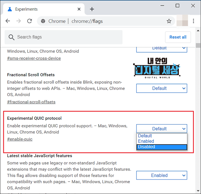Open the #sms-receiver-cross-device link

[34, 58]
